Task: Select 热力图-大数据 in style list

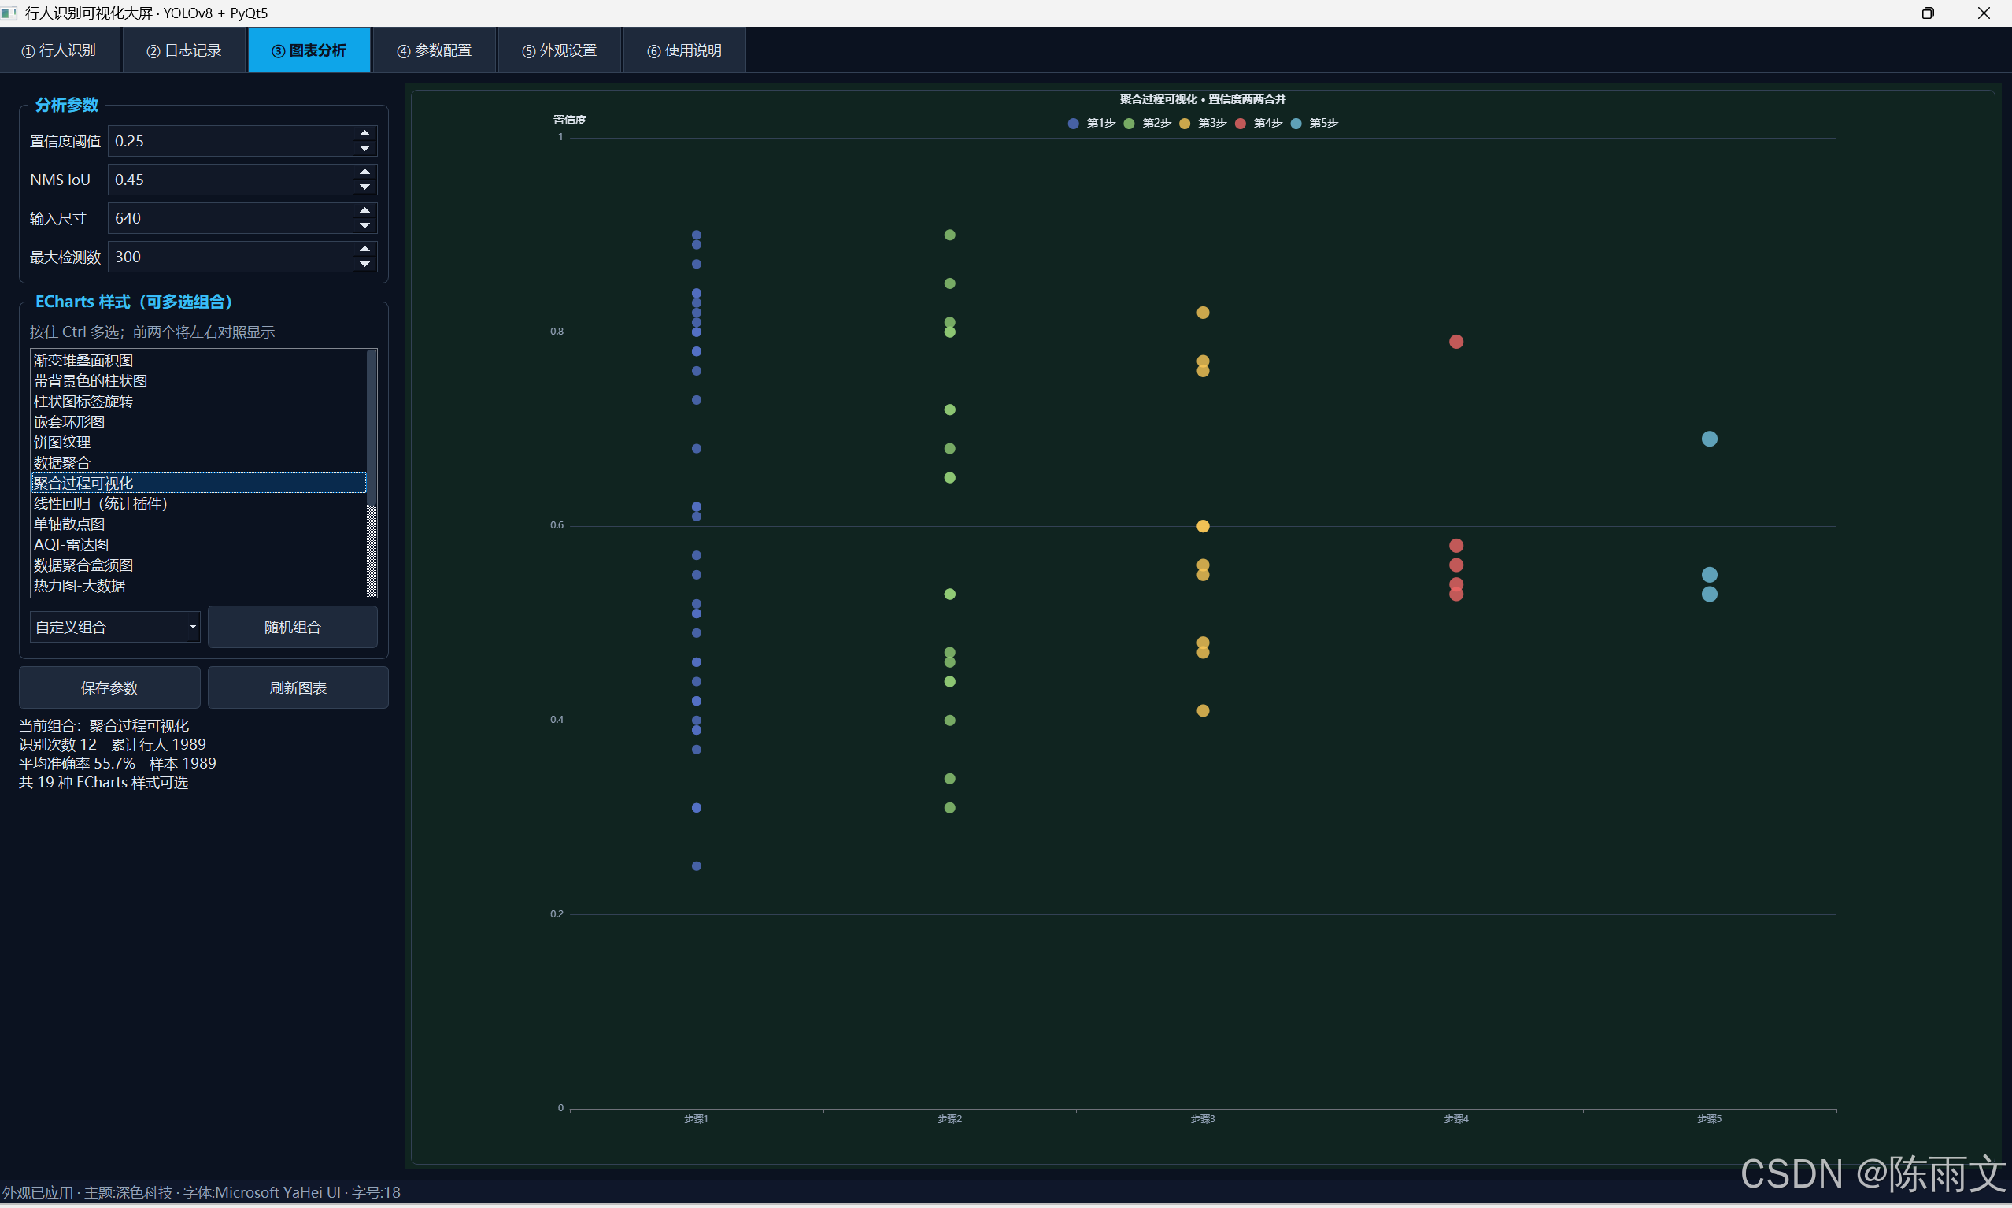Action: click(198, 585)
